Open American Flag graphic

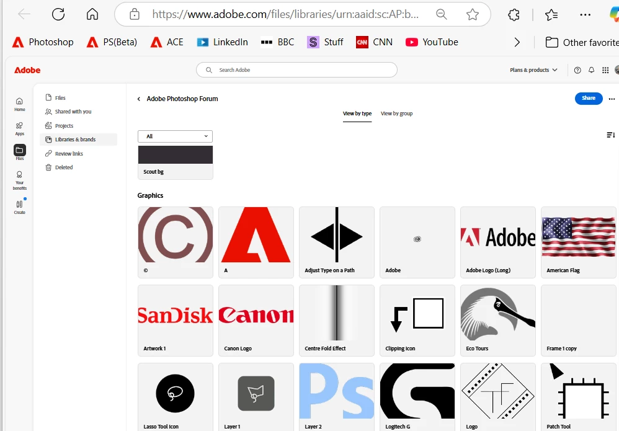[x=578, y=242]
